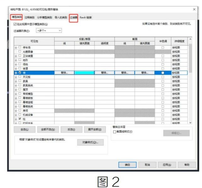Open the 分析模型类别 tab
The image size is (202, 188).
click(x=44, y=17)
